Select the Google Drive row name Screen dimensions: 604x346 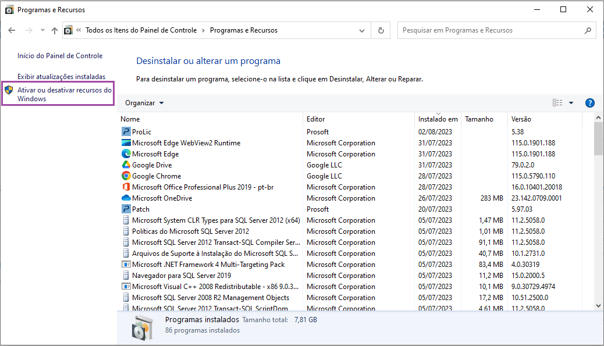pyautogui.click(x=152, y=165)
